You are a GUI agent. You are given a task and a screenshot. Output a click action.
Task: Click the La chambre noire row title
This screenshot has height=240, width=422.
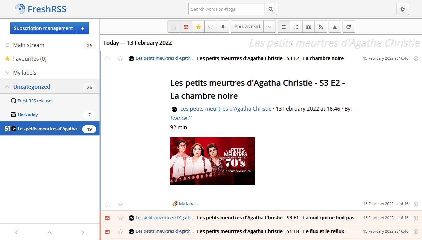tap(270, 58)
